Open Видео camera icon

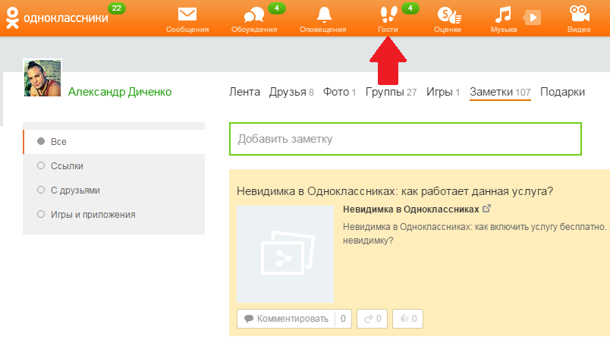click(x=579, y=14)
